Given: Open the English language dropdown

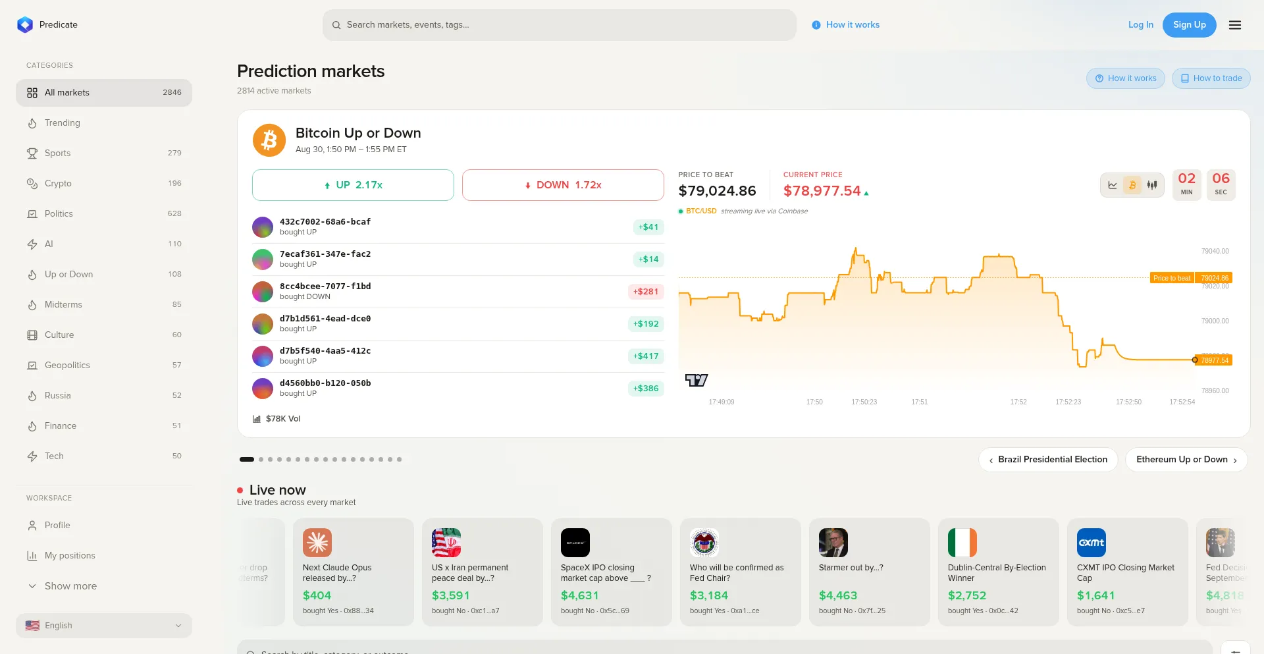Looking at the screenshot, I should (x=104, y=626).
